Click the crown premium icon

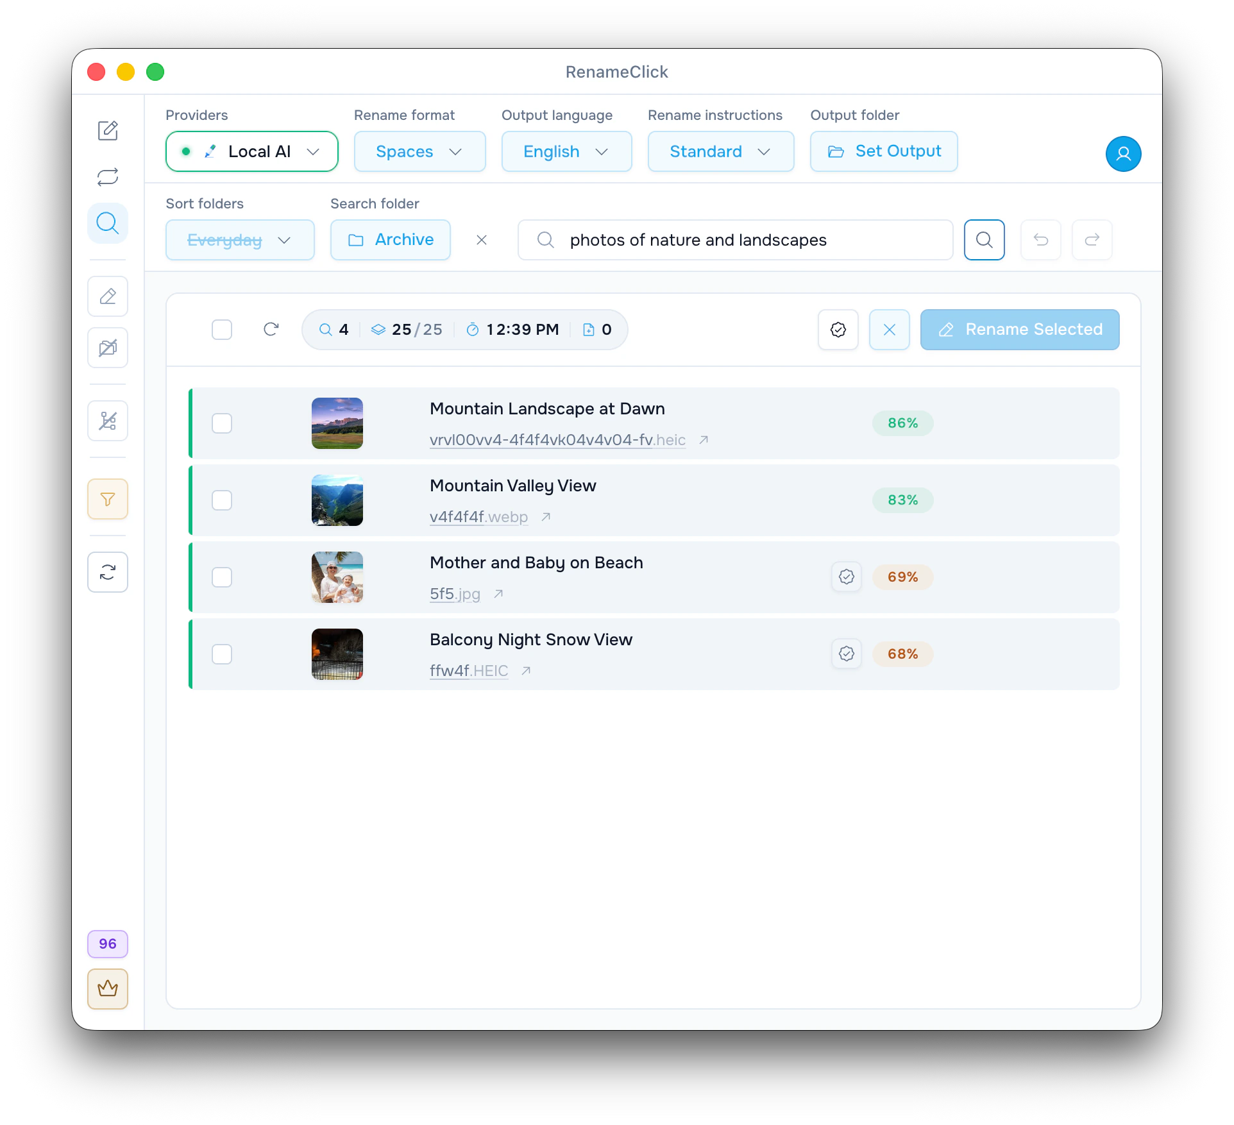108,989
